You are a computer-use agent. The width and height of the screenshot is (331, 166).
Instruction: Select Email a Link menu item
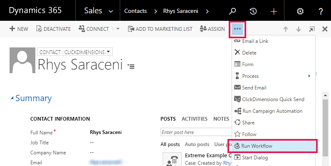(273, 41)
